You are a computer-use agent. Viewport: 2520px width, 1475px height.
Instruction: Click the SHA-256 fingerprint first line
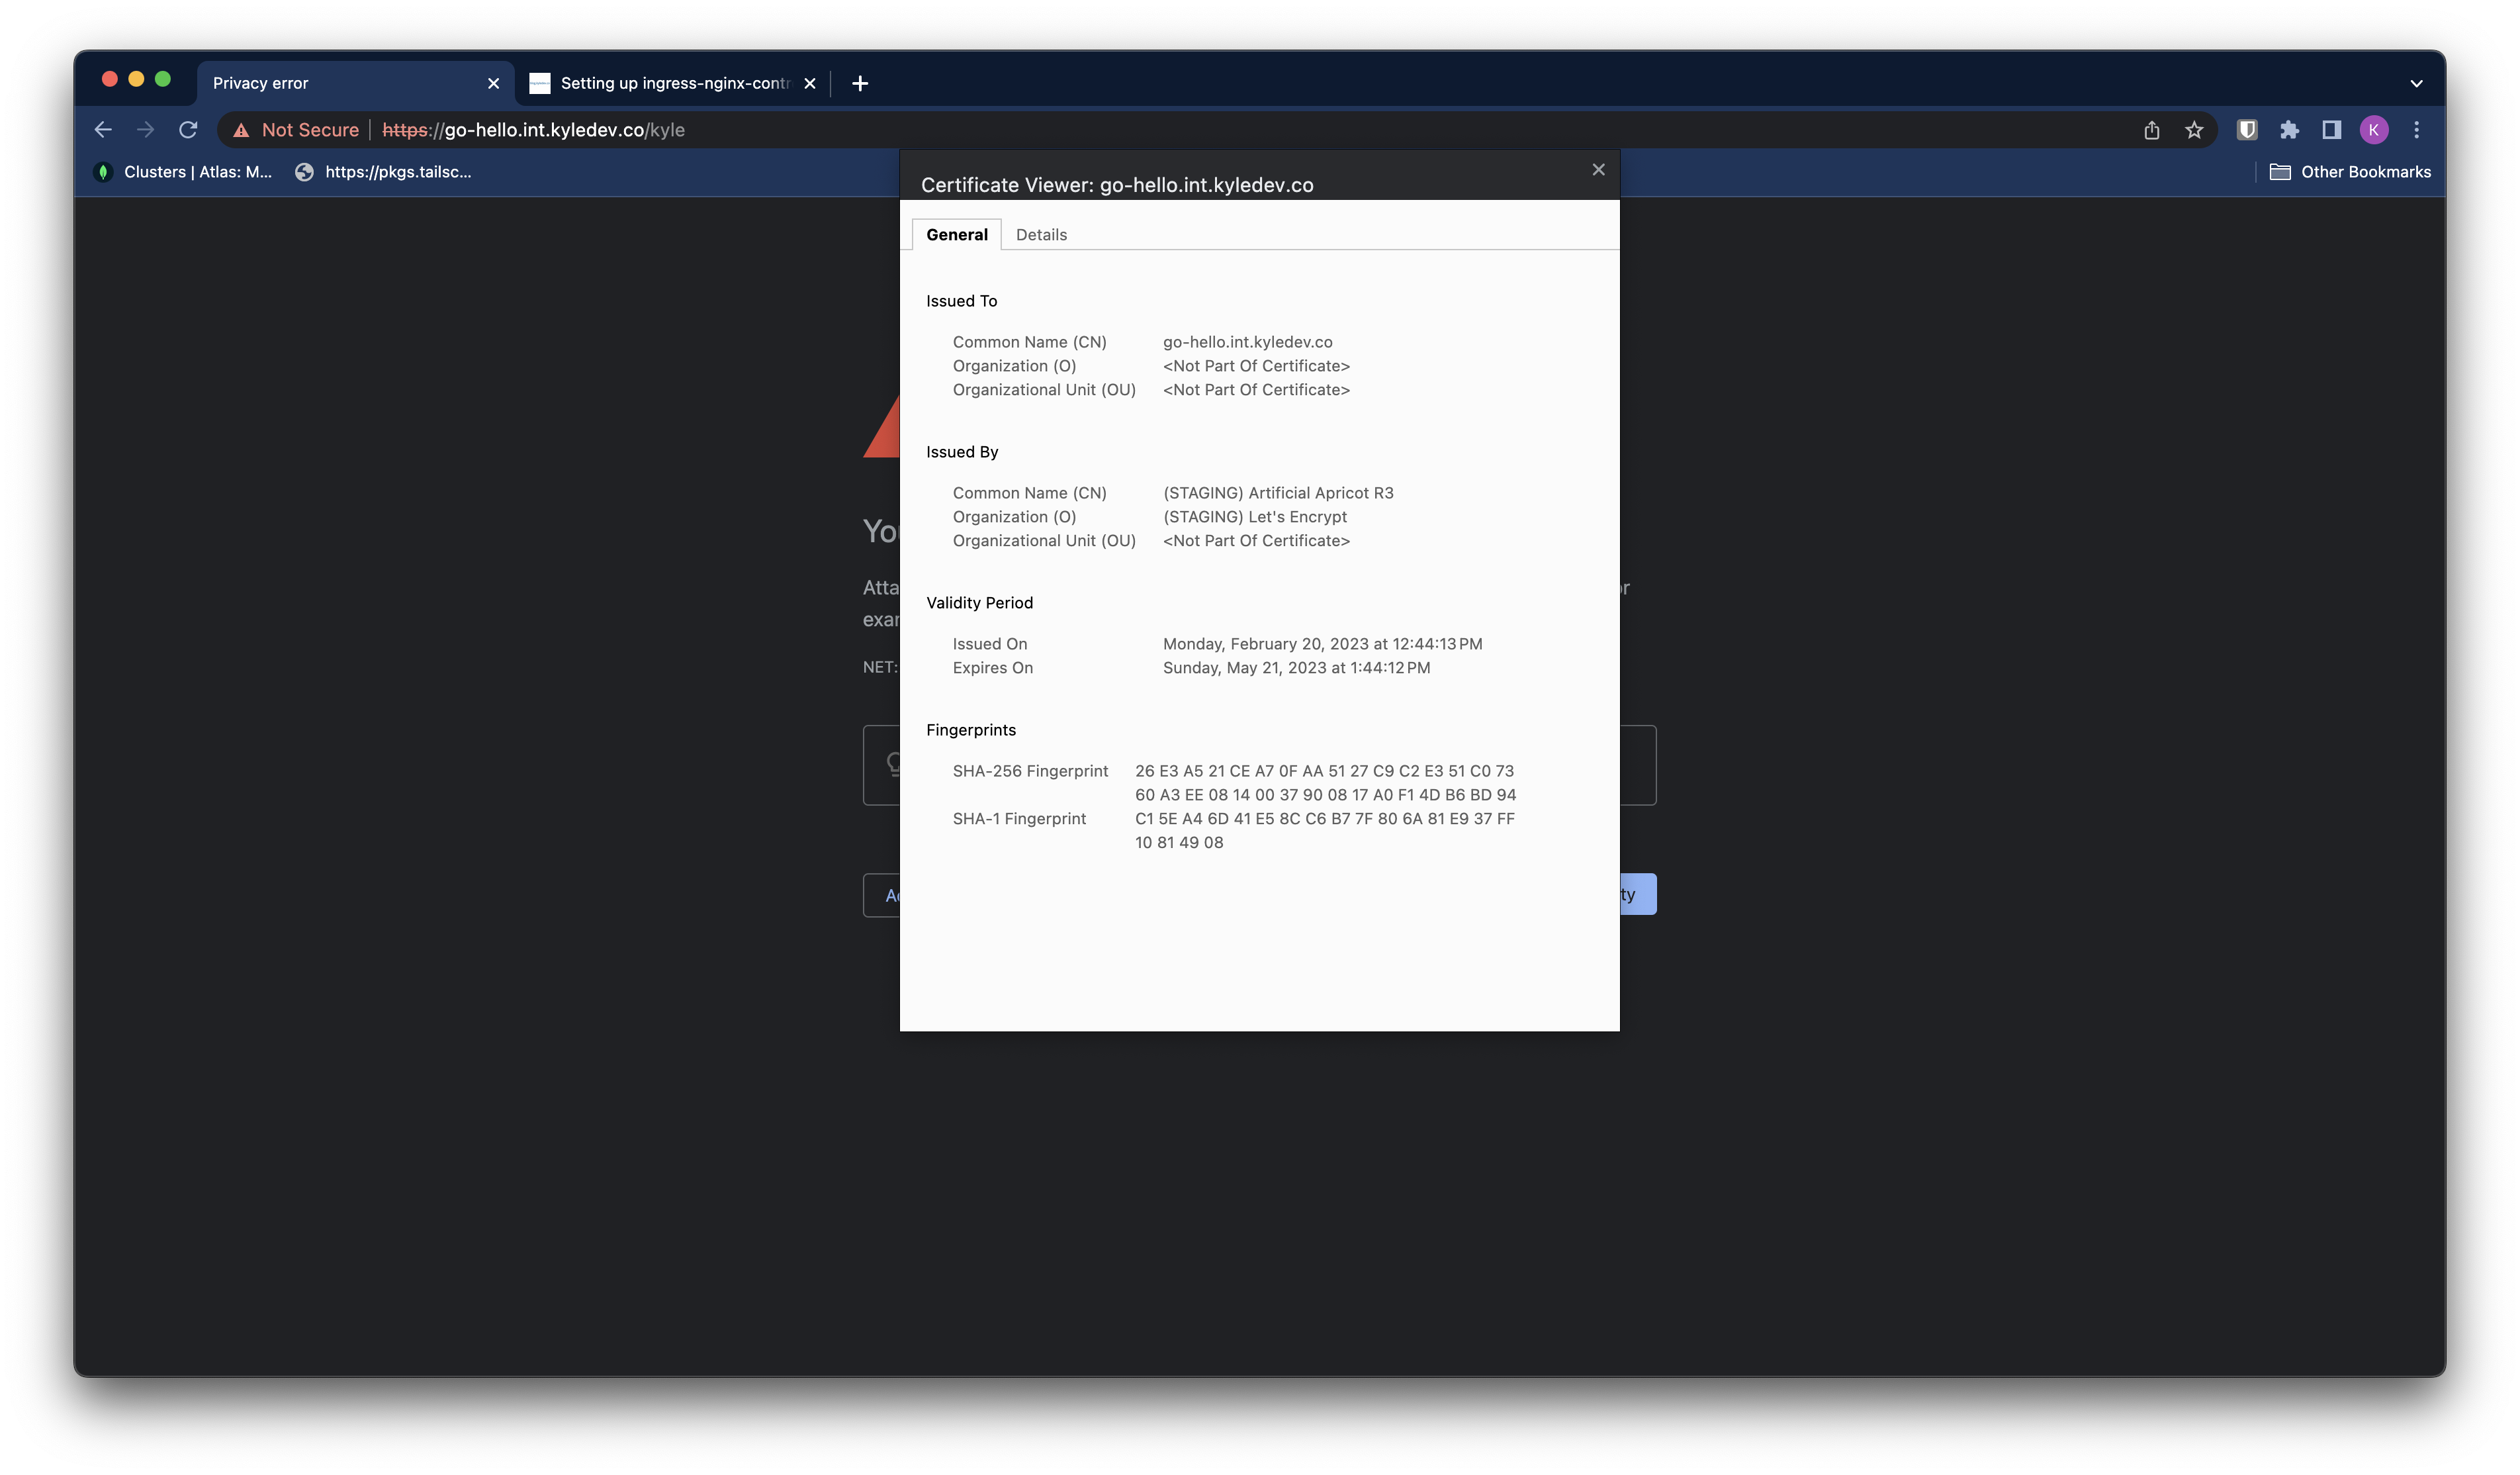[1324, 771]
